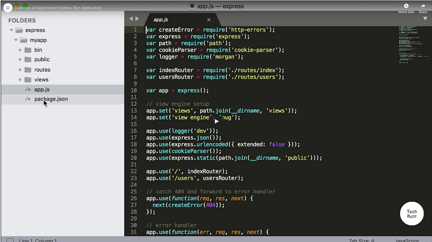
Task: Click the bin folder icon
Action: click(x=28, y=50)
